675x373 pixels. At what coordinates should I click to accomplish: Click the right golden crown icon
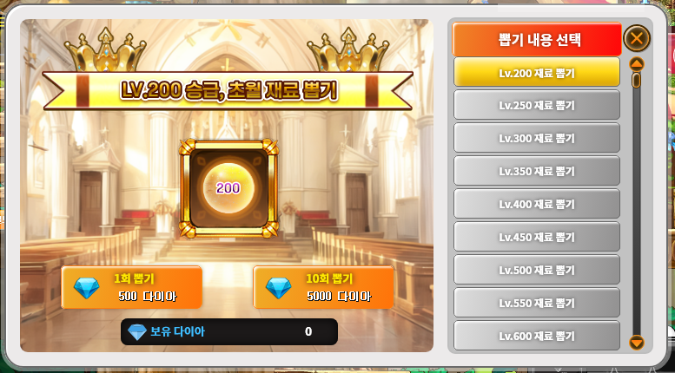pyautogui.click(x=347, y=50)
